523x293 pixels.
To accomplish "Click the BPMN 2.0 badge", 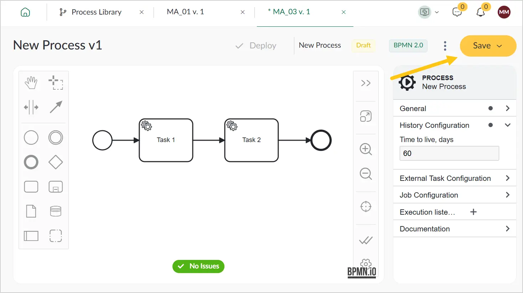I will (408, 45).
